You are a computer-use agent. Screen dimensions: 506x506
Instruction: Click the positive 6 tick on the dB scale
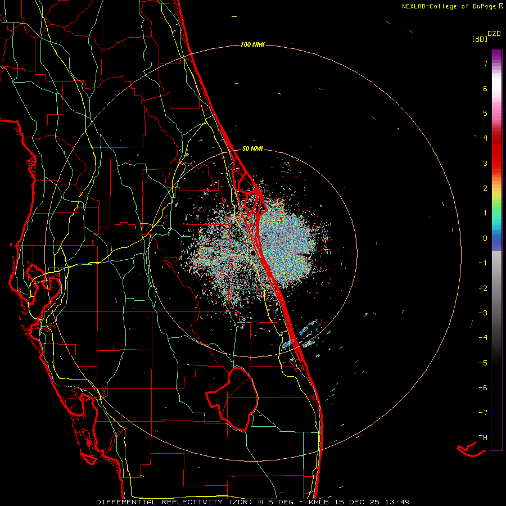[x=485, y=88]
